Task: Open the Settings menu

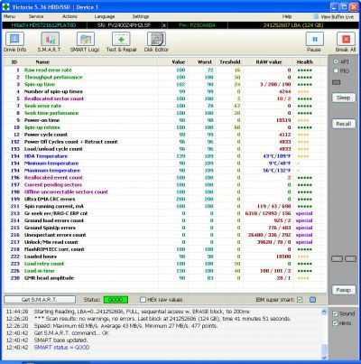Action: pos(141,16)
